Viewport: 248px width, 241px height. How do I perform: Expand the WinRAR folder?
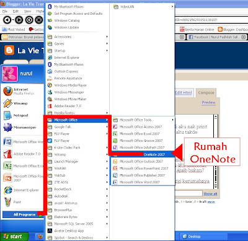pos(77,169)
